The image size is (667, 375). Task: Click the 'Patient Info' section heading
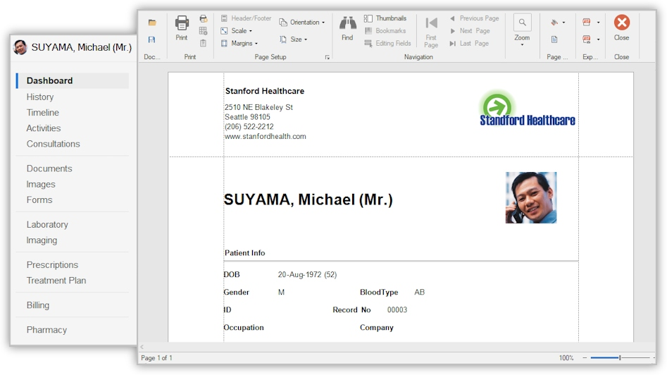click(244, 253)
